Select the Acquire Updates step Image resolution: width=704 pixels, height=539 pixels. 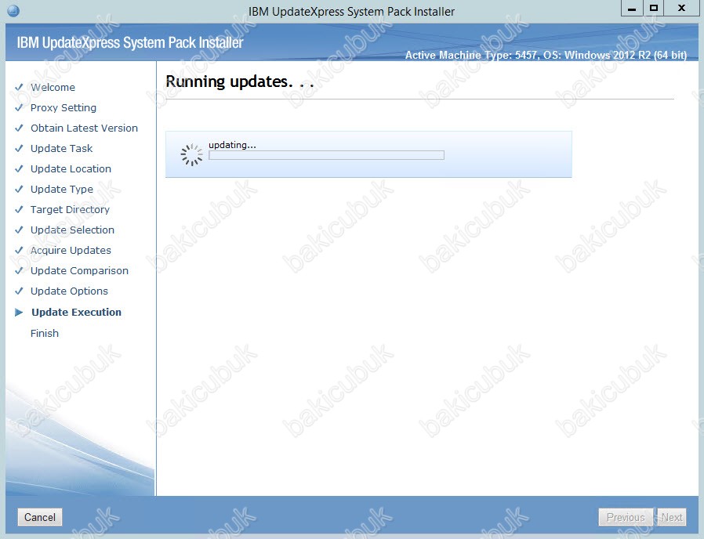(71, 251)
